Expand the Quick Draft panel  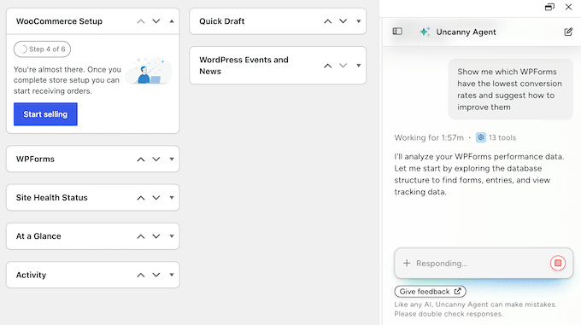(x=358, y=21)
